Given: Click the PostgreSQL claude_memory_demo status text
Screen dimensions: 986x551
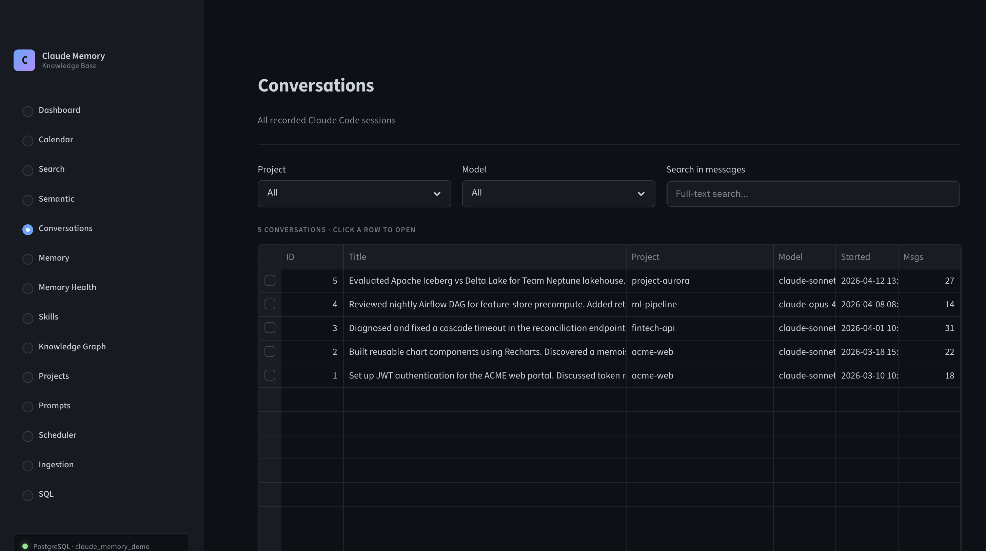Looking at the screenshot, I should click(91, 546).
